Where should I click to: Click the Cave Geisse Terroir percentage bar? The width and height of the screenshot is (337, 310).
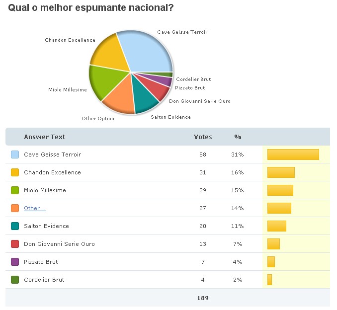point(293,155)
